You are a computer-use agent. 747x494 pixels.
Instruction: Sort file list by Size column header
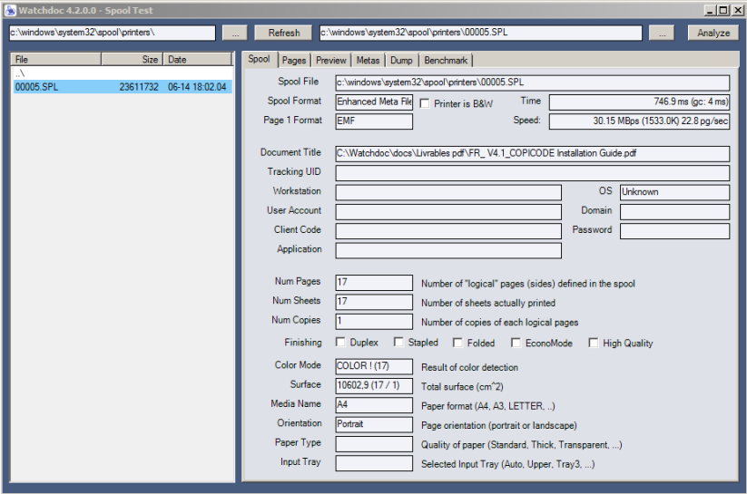pos(132,60)
